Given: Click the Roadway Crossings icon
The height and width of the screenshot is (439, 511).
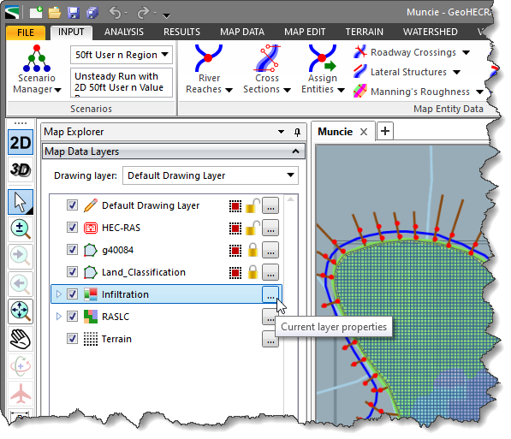Looking at the screenshot, I should [x=360, y=52].
